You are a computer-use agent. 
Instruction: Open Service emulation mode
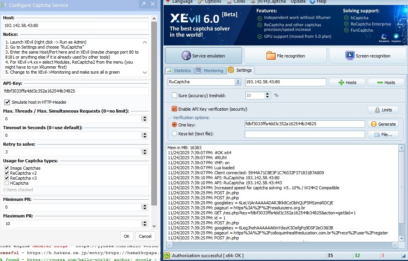coord(203,56)
